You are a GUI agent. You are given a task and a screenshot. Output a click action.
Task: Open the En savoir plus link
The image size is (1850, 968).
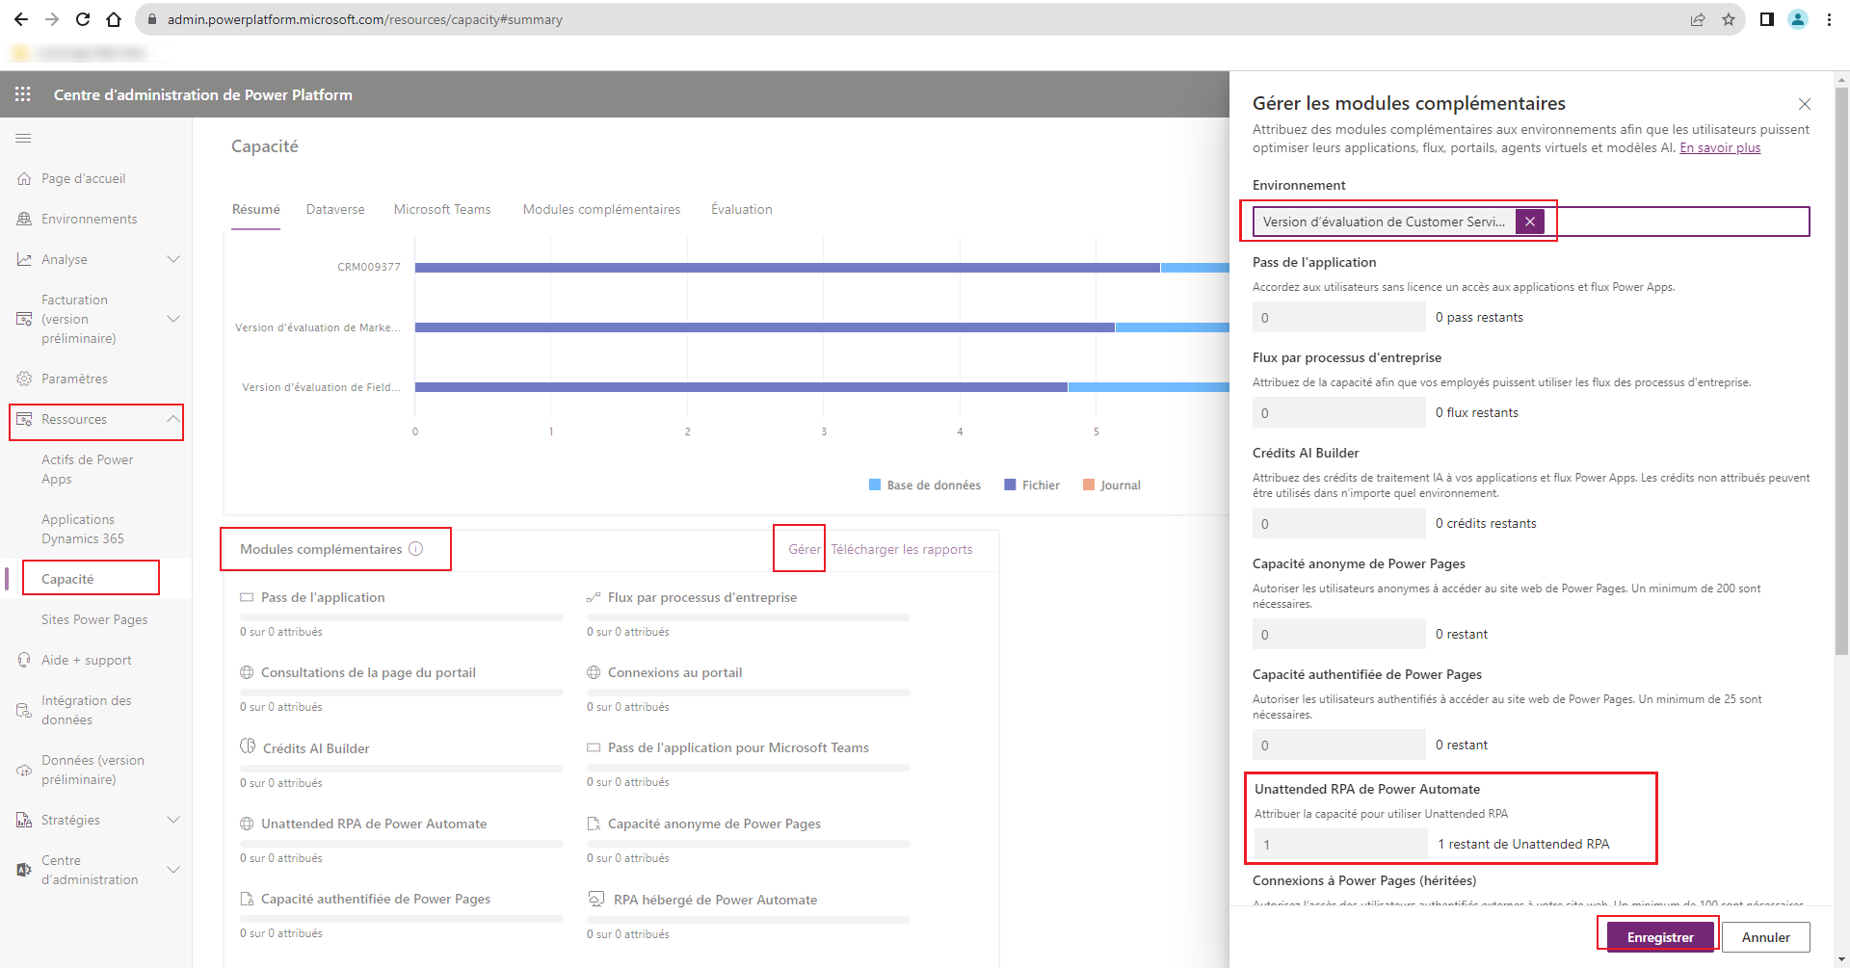click(1720, 147)
